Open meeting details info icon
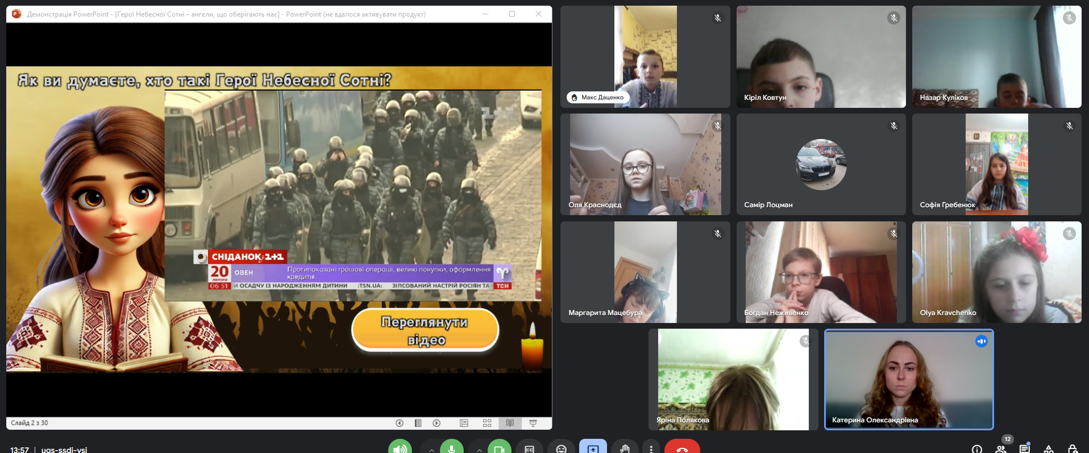 [976, 448]
